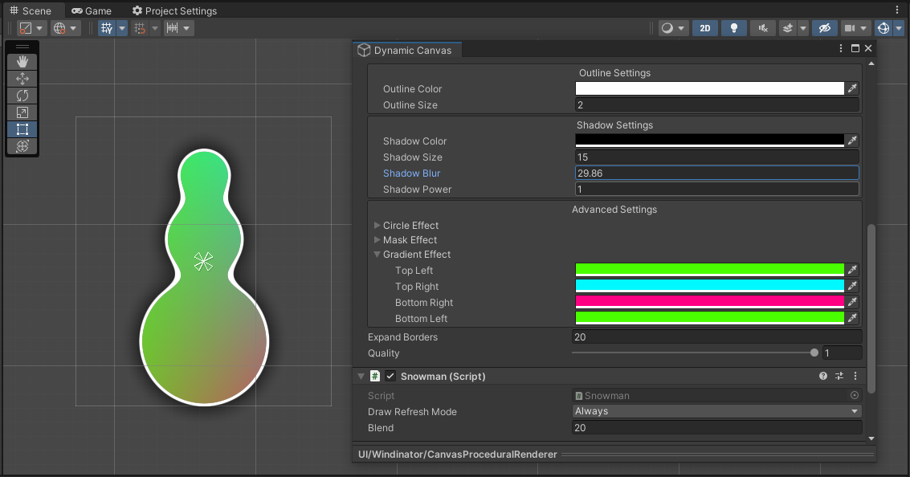Open the Top Right gradient color swatch
Viewport: 910px width, 477px height.
click(x=709, y=286)
